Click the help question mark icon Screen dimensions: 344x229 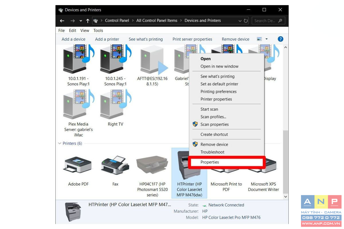[x=281, y=39]
